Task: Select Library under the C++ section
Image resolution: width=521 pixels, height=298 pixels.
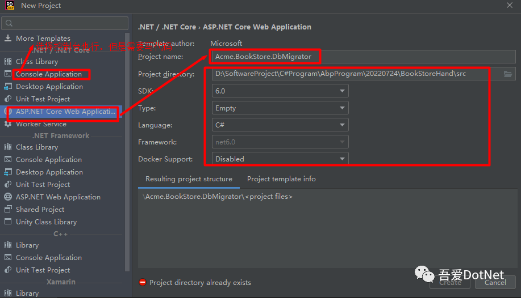Action: click(x=27, y=245)
